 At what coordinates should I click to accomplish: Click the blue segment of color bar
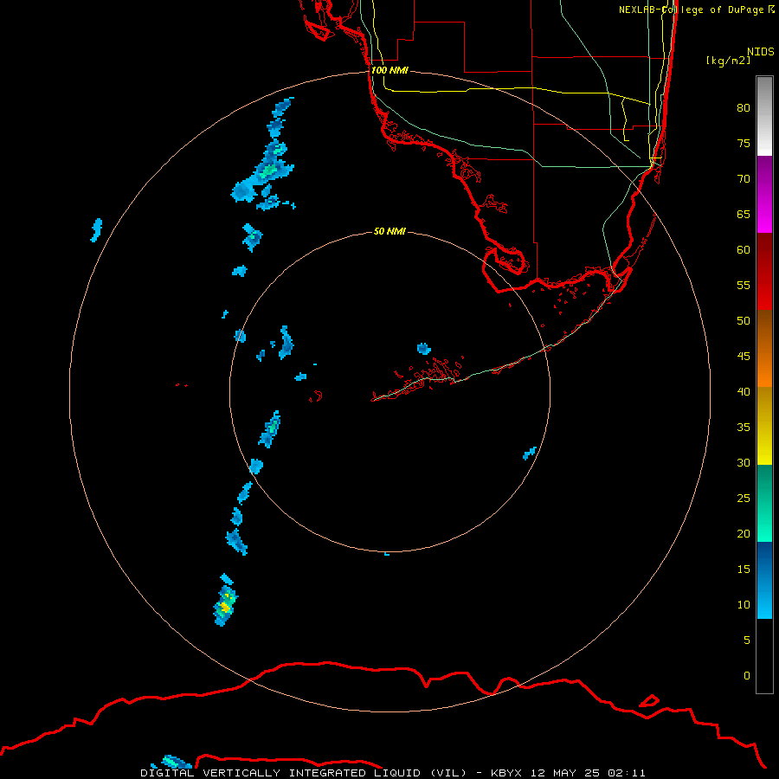(764, 580)
